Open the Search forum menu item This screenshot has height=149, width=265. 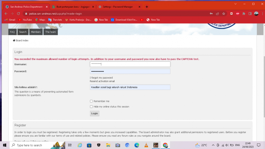[x=23, y=32]
